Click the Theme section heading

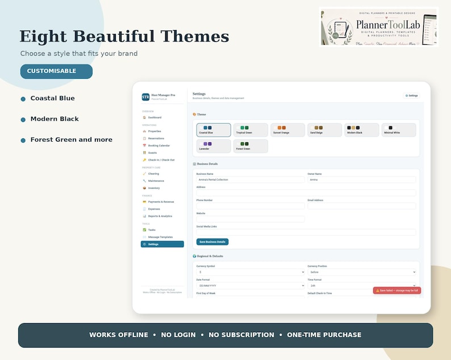(199, 115)
